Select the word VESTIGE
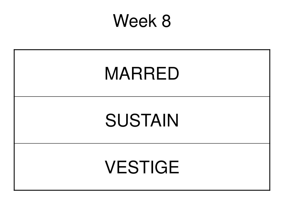Image resolution: width=284 pixels, height=213 pixels. pos(142,167)
